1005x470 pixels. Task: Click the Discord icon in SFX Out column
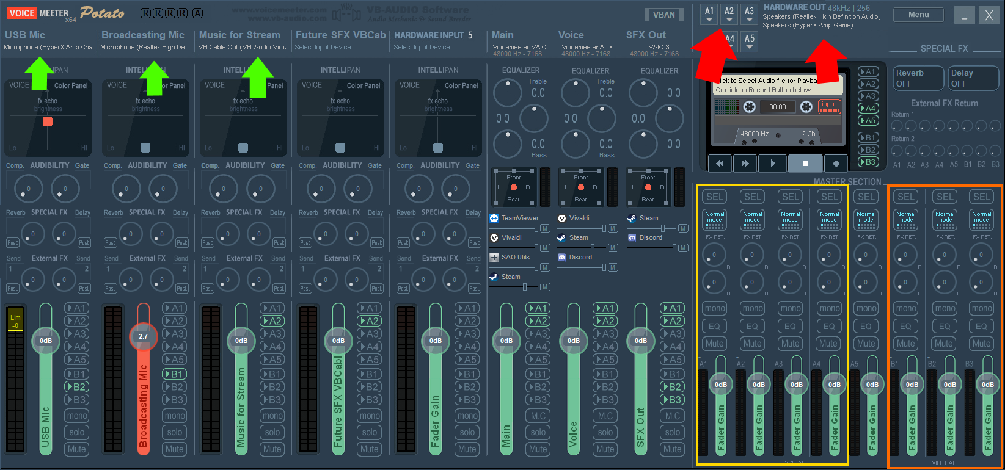pyautogui.click(x=632, y=237)
